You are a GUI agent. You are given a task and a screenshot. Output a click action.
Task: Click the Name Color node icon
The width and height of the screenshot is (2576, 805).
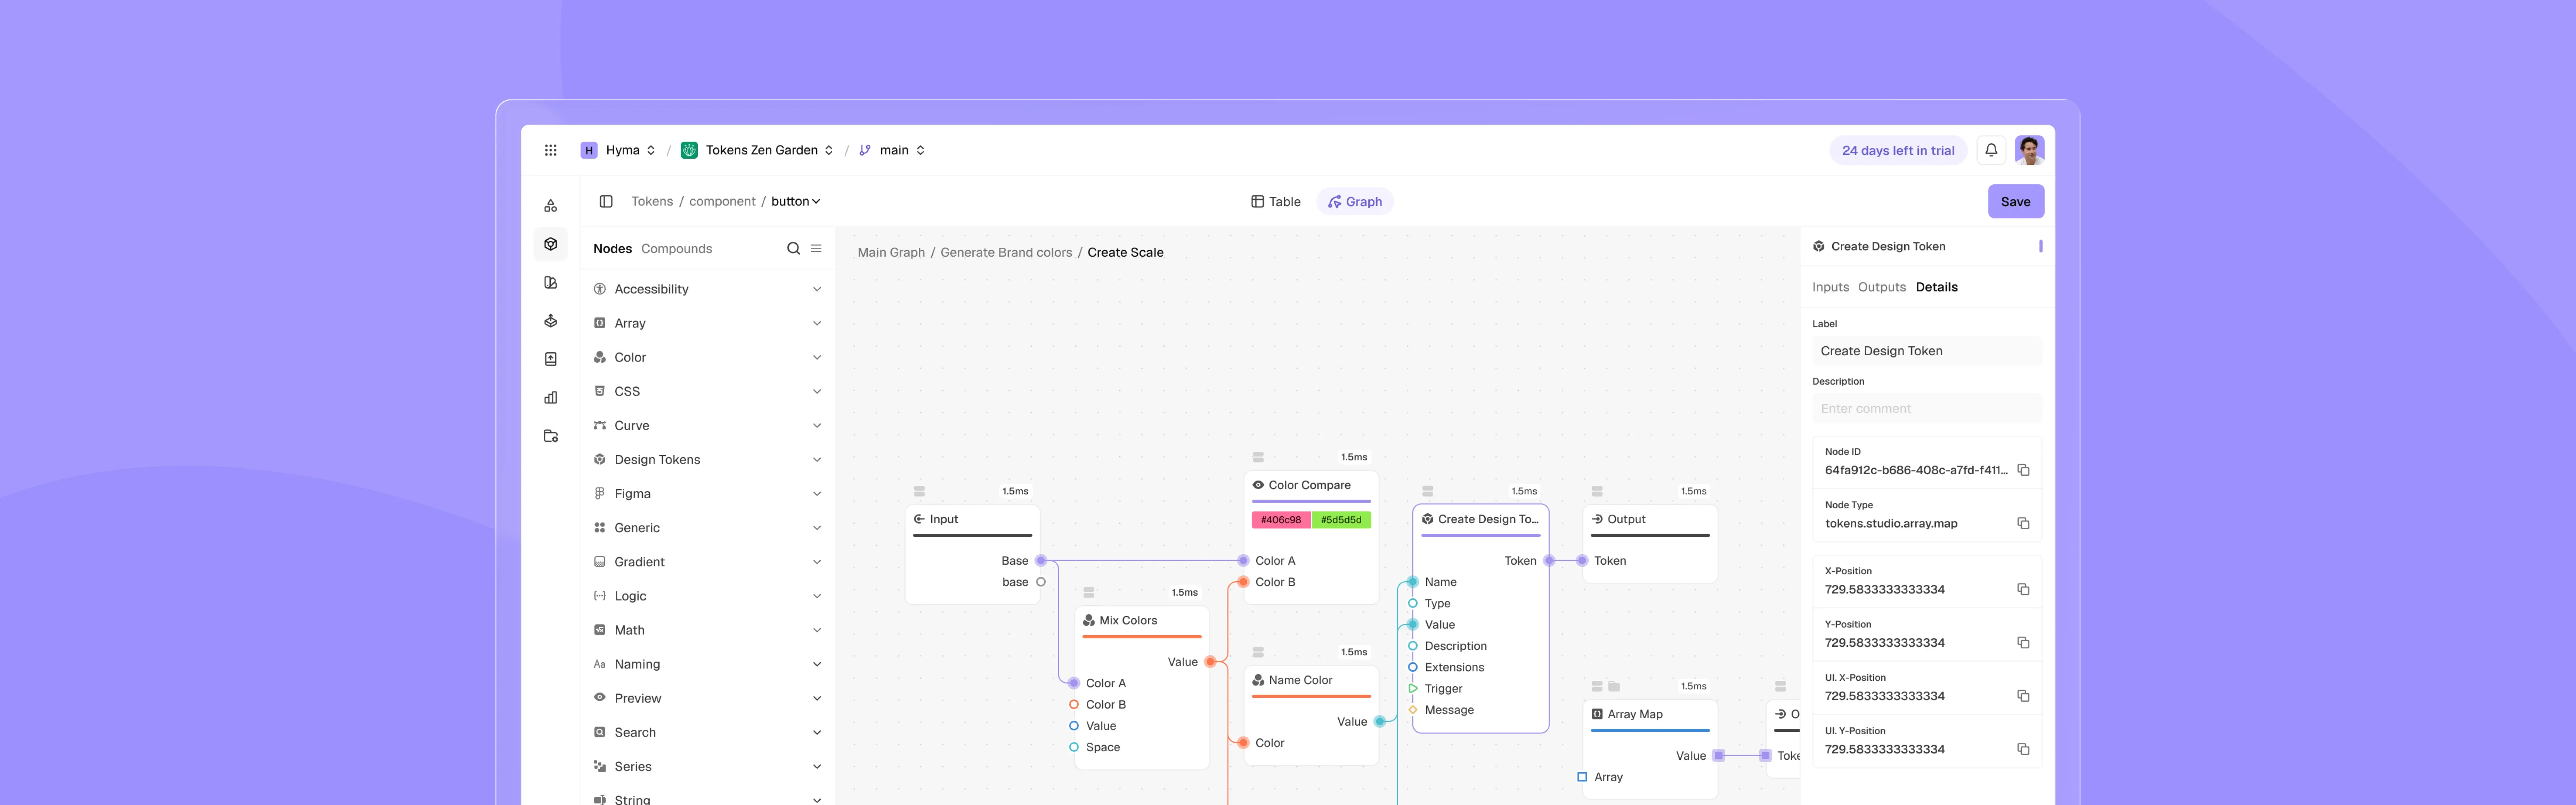(1258, 680)
